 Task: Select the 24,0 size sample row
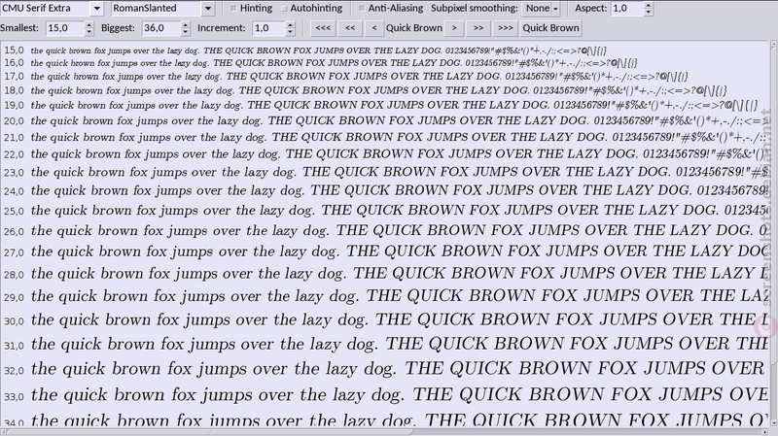coord(384,190)
